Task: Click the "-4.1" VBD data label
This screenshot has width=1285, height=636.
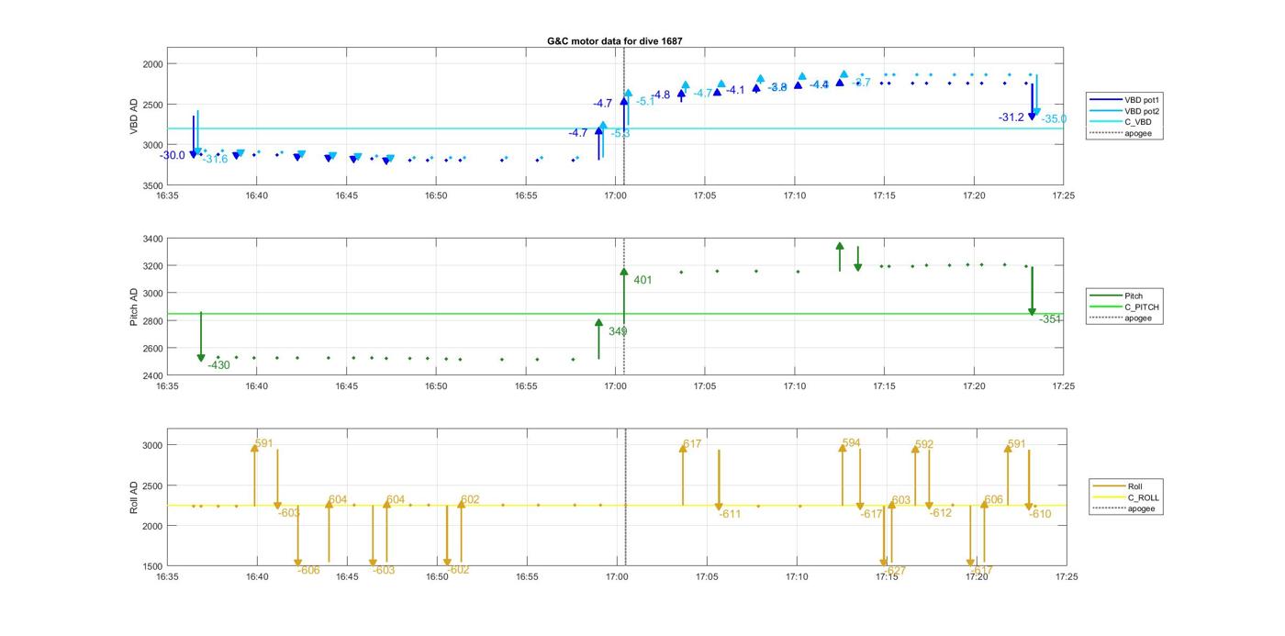Action: 735,90
